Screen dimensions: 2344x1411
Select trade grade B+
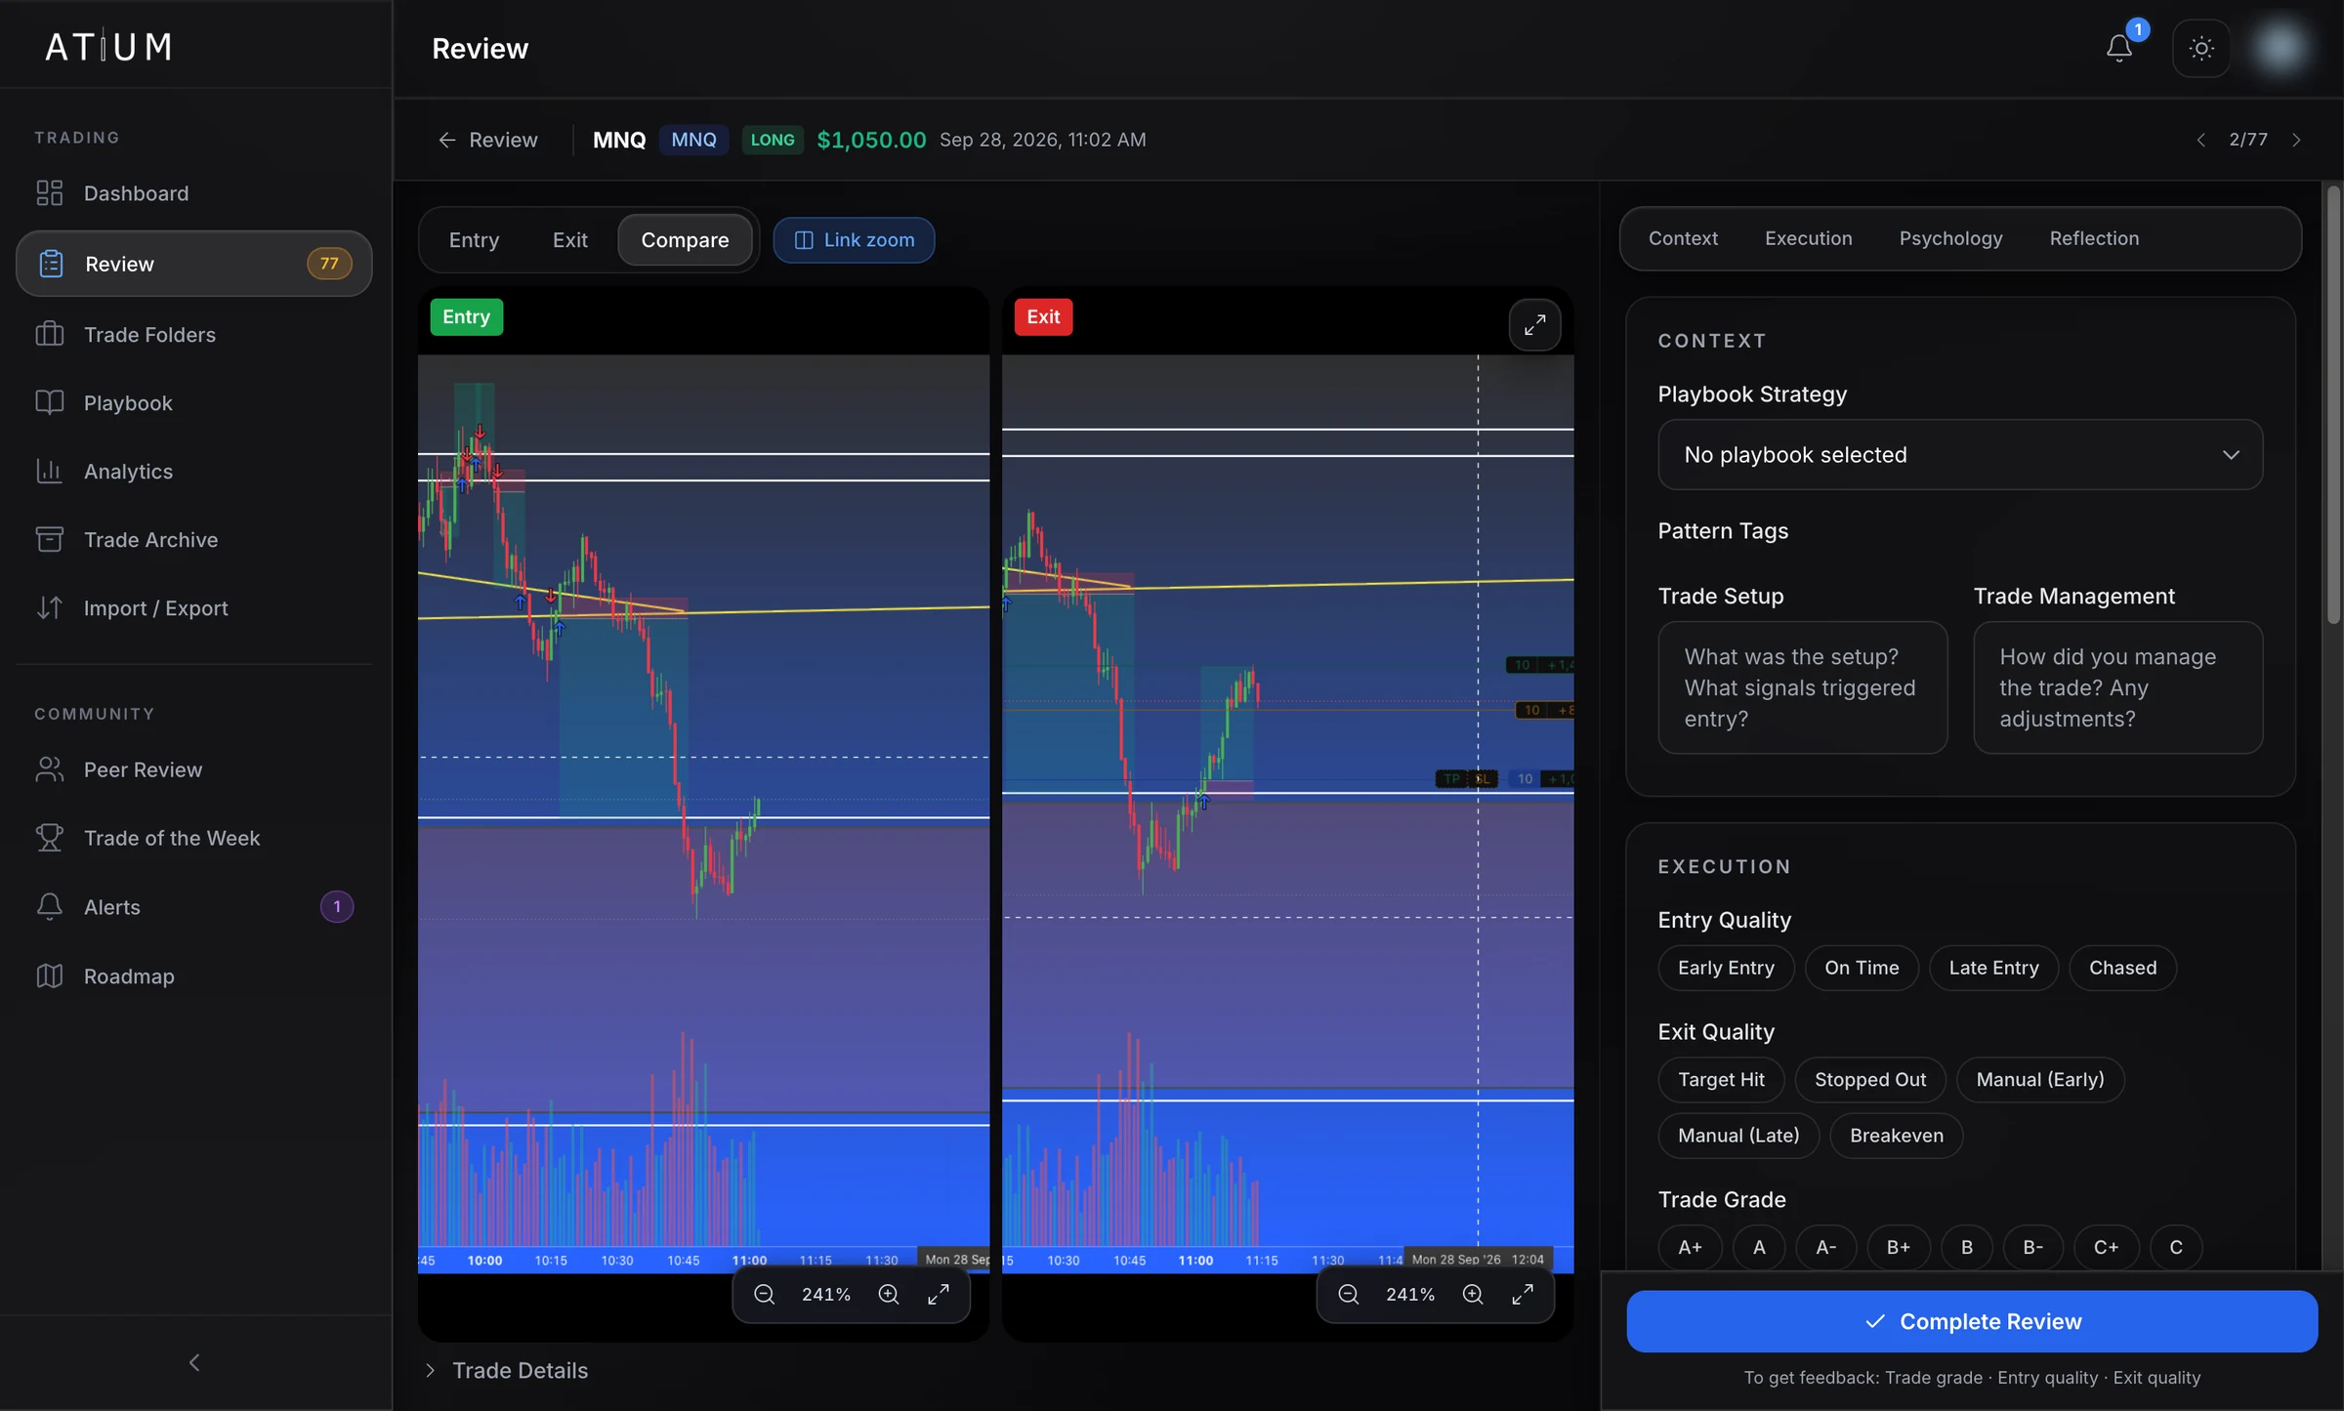pyautogui.click(x=1898, y=1248)
